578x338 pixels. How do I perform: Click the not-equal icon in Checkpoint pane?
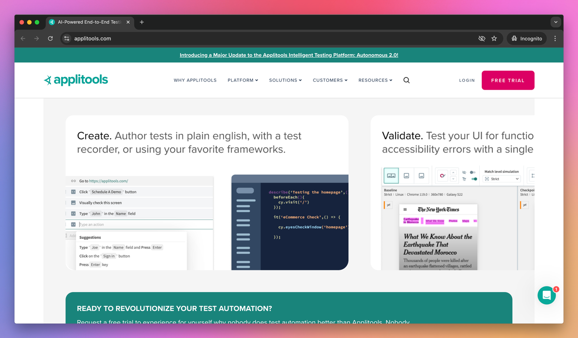(525, 205)
